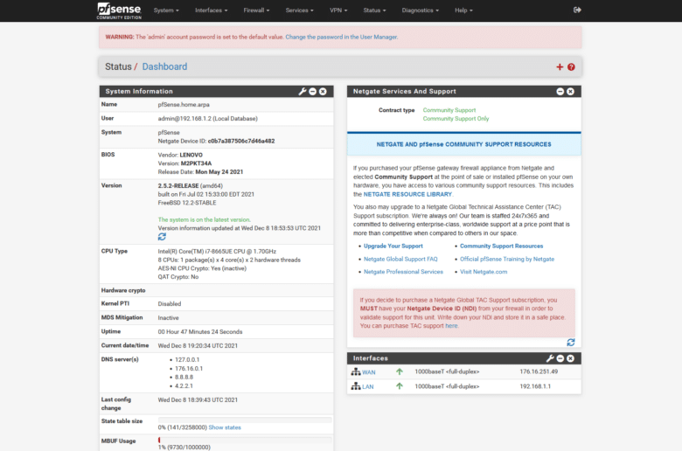The width and height of the screenshot is (682, 451).
Task: Open the Firewall menu
Action: pos(256,10)
